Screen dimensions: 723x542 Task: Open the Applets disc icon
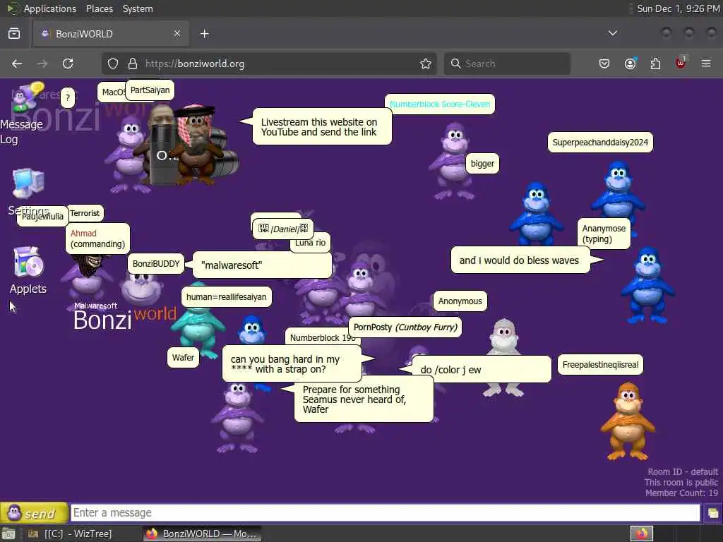coord(28,262)
